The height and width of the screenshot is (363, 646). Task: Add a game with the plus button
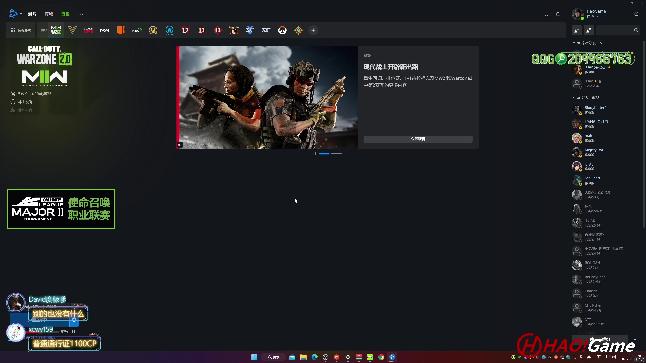click(x=313, y=30)
